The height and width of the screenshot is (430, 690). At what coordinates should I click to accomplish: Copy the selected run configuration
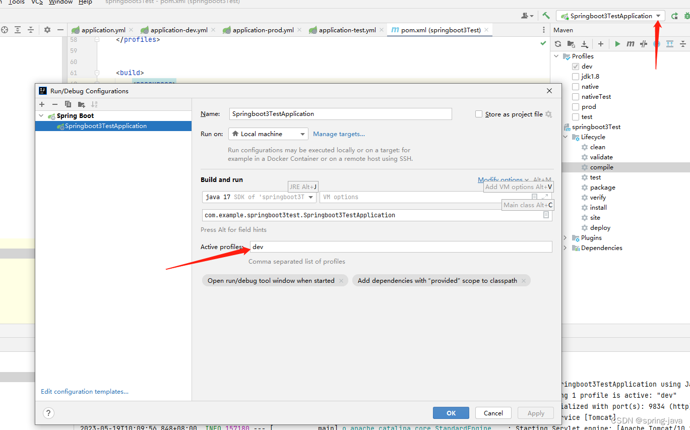[x=68, y=104]
